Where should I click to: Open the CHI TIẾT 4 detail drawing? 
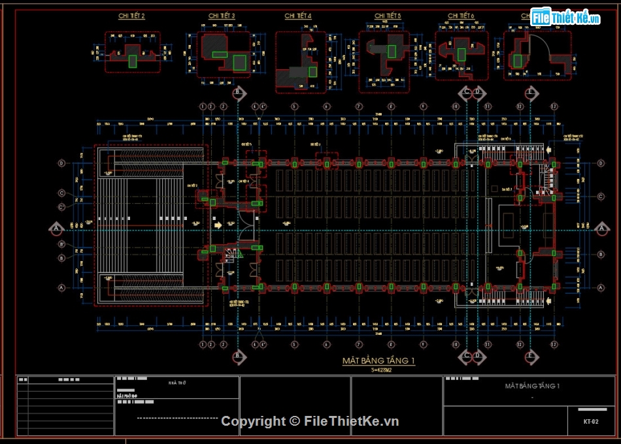[301, 63]
